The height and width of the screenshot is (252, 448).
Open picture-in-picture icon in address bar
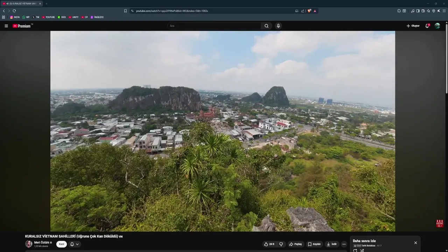pyautogui.click(x=297, y=11)
